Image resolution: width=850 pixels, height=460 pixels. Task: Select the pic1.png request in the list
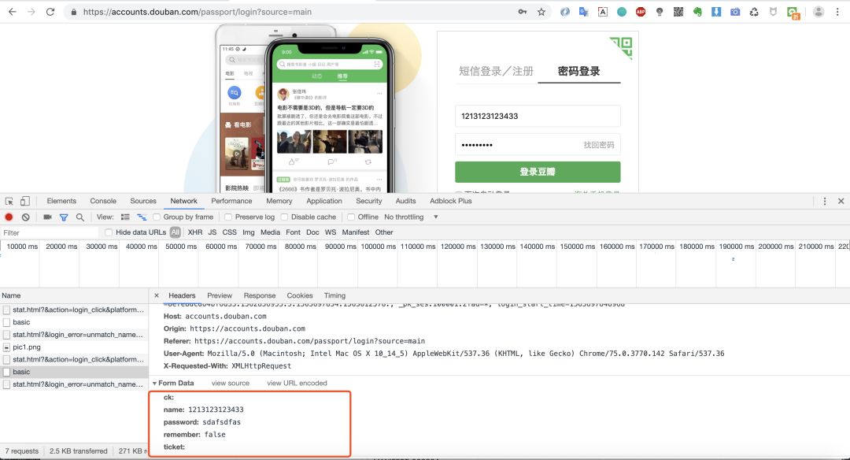[x=74, y=347]
